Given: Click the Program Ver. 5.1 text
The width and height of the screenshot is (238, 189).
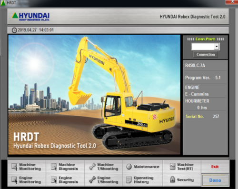Looking at the screenshot, I should point(203,78).
